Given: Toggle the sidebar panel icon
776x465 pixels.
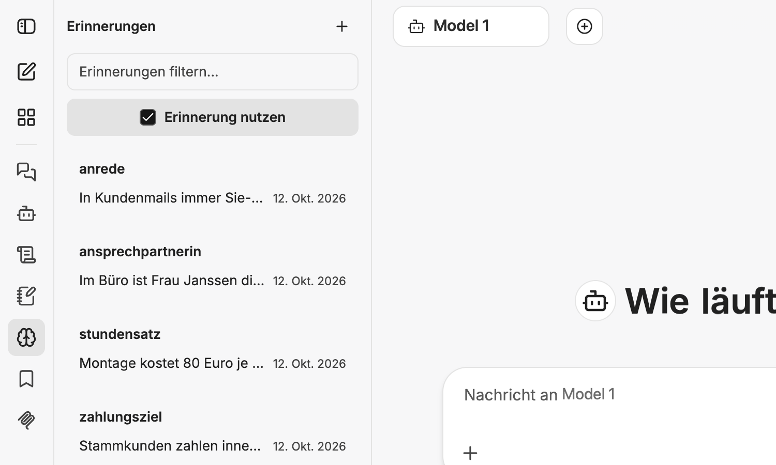Looking at the screenshot, I should [26, 26].
